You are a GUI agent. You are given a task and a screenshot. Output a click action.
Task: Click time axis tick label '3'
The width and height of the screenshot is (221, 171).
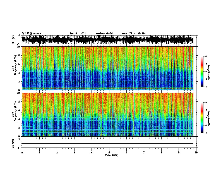[x=74, y=152]
